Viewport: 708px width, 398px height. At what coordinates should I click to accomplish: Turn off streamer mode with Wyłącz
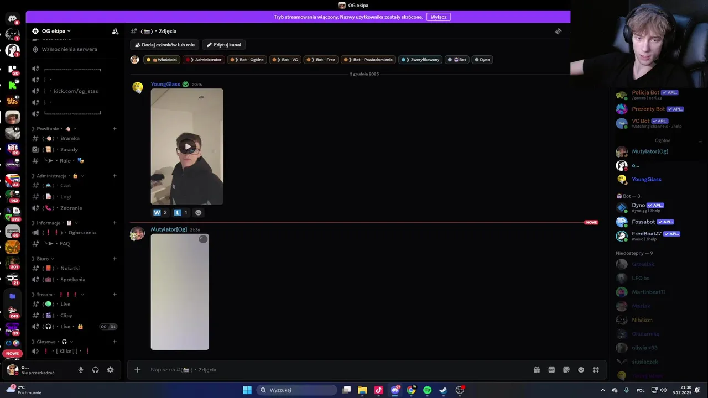pyautogui.click(x=439, y=17)
